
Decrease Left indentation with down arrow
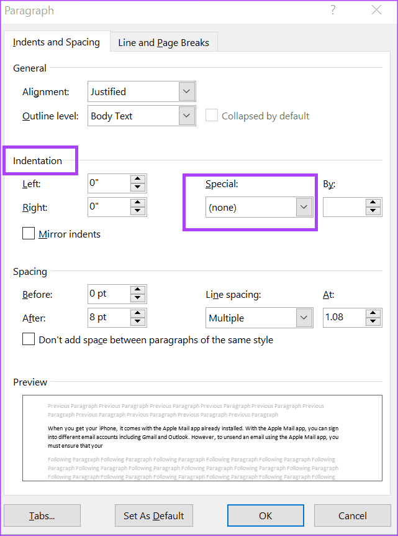[138, 187]
